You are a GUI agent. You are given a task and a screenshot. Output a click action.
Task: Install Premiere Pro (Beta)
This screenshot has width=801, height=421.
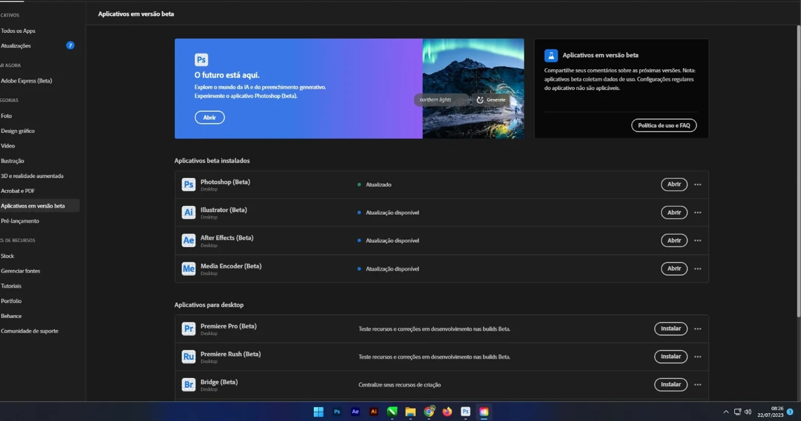(x=671, y=329)
